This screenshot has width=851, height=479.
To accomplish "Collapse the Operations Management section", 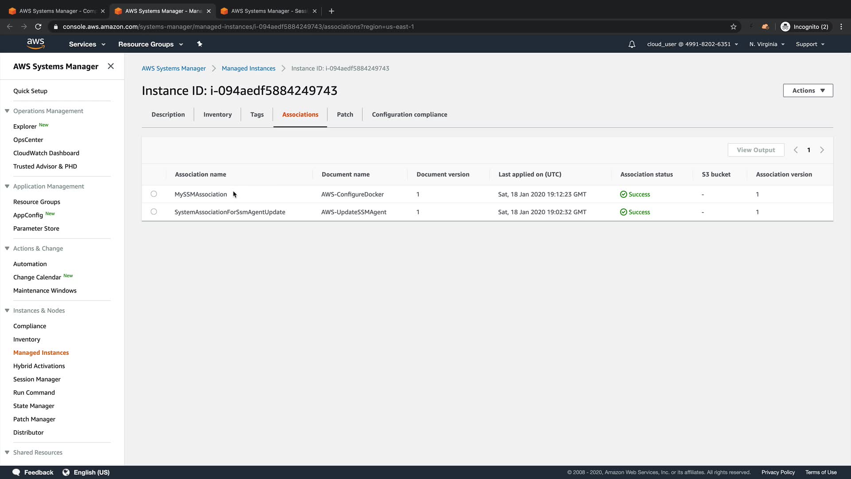I will tap(7, 111).
